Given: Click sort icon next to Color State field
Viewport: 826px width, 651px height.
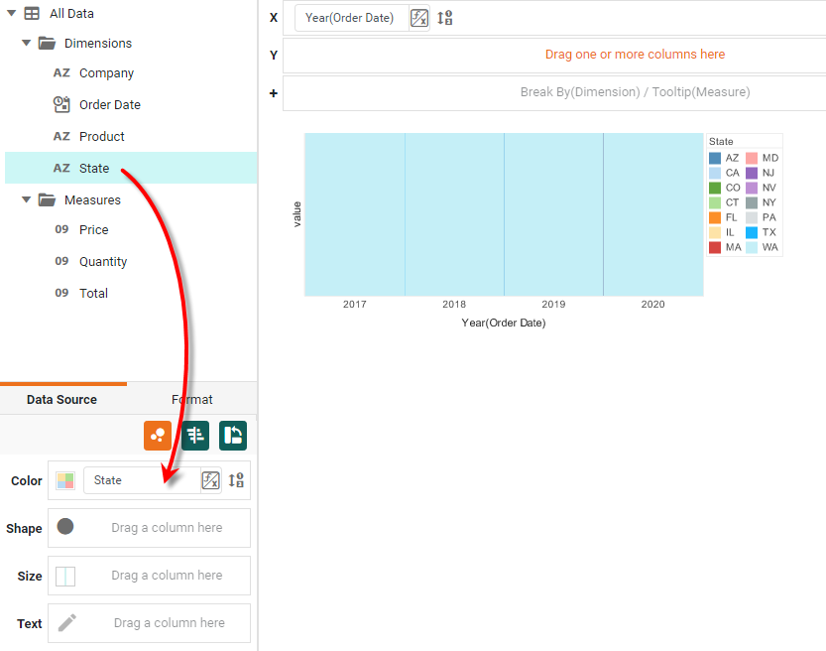Looking at the screenshot, I should click(236, 480).
